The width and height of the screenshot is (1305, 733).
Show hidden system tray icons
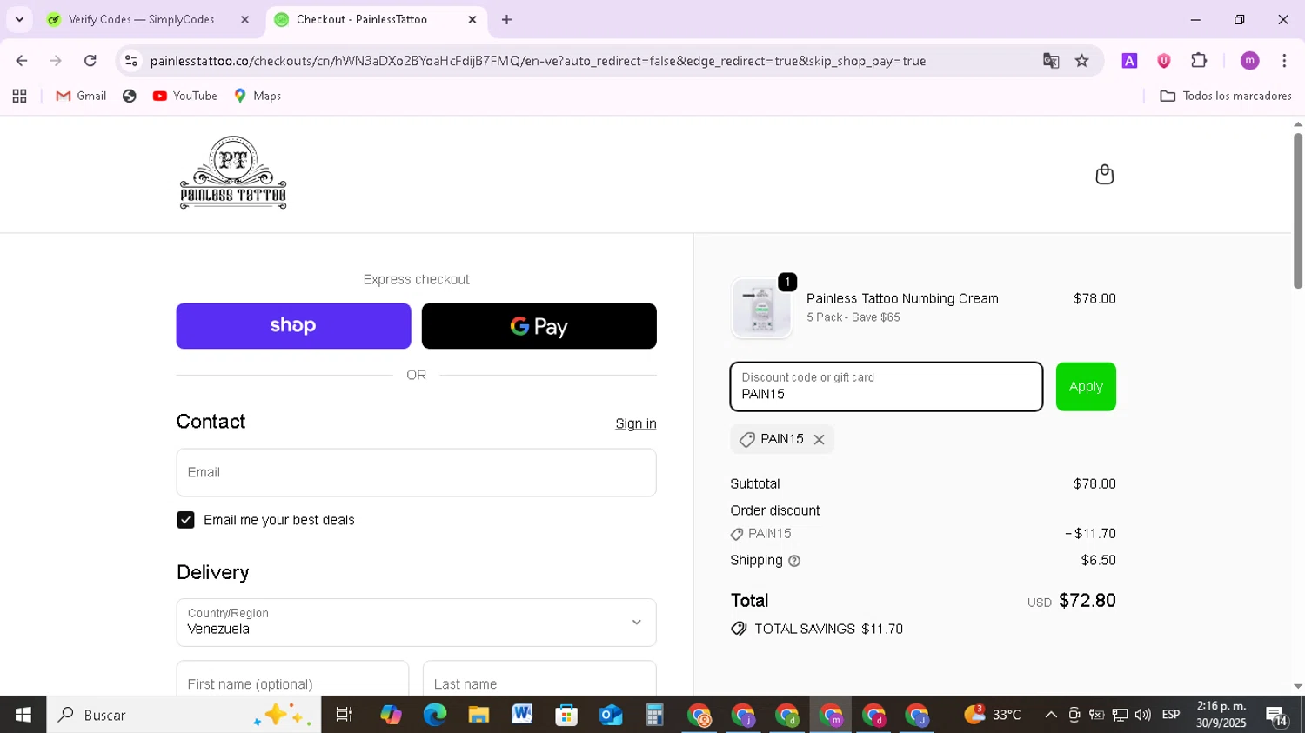click(1051, 715)
